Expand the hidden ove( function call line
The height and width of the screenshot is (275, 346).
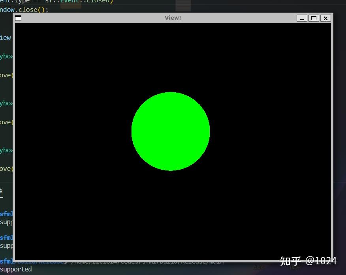click(x=5, y=75)
